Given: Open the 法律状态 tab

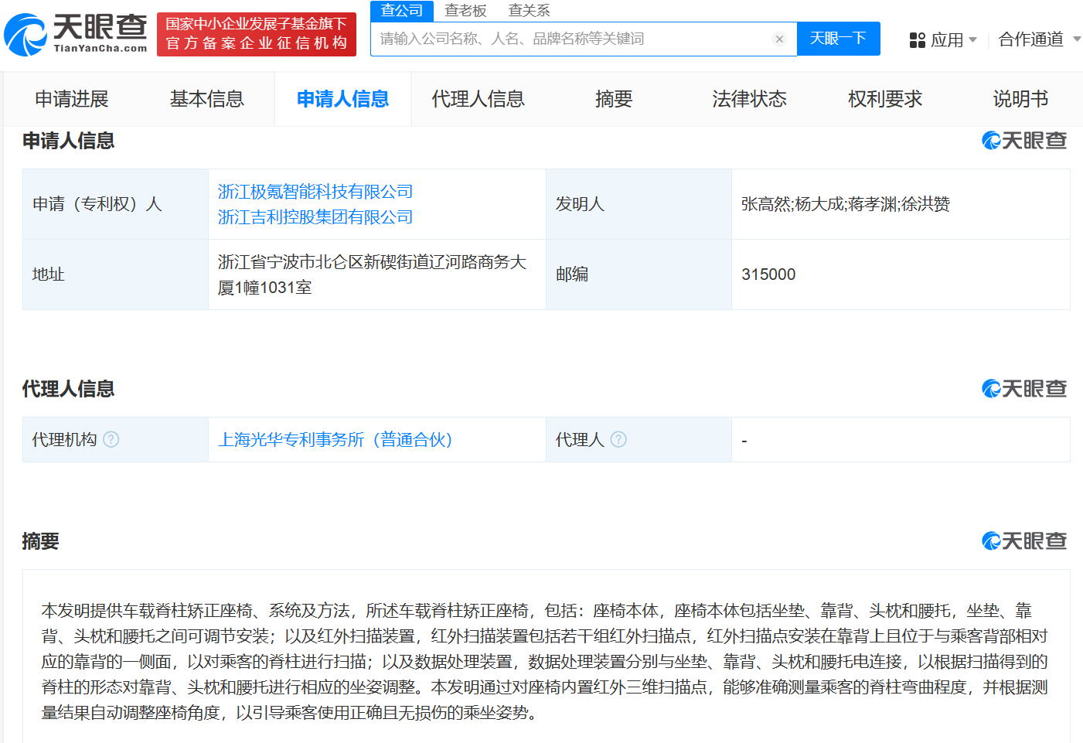Looking at the screenshot, I should pyautogui.click(x=749, y=99).
